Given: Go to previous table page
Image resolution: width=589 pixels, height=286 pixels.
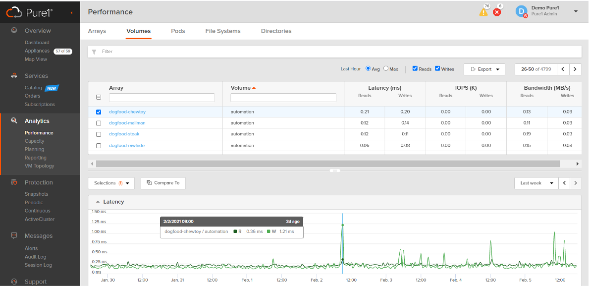Looking at the screenshot, I should 563,69.
